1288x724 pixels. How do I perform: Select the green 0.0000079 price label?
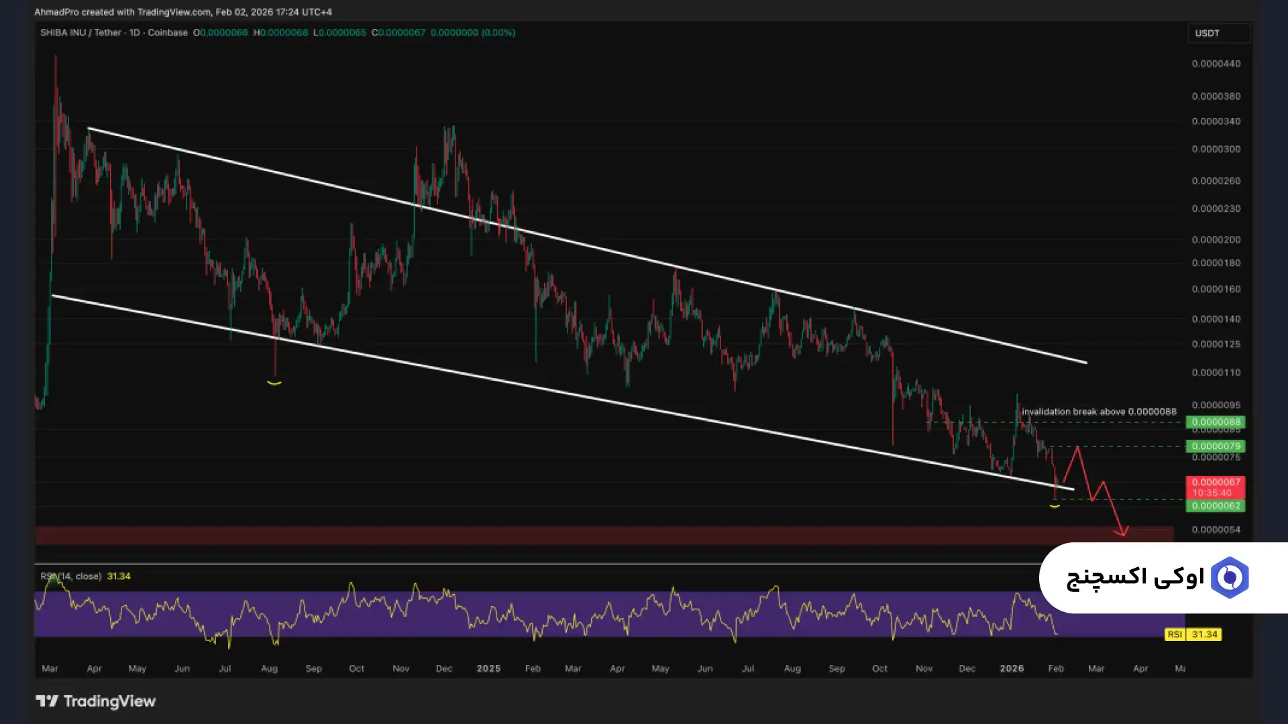pyautogui.click(x=1216, y=446)
